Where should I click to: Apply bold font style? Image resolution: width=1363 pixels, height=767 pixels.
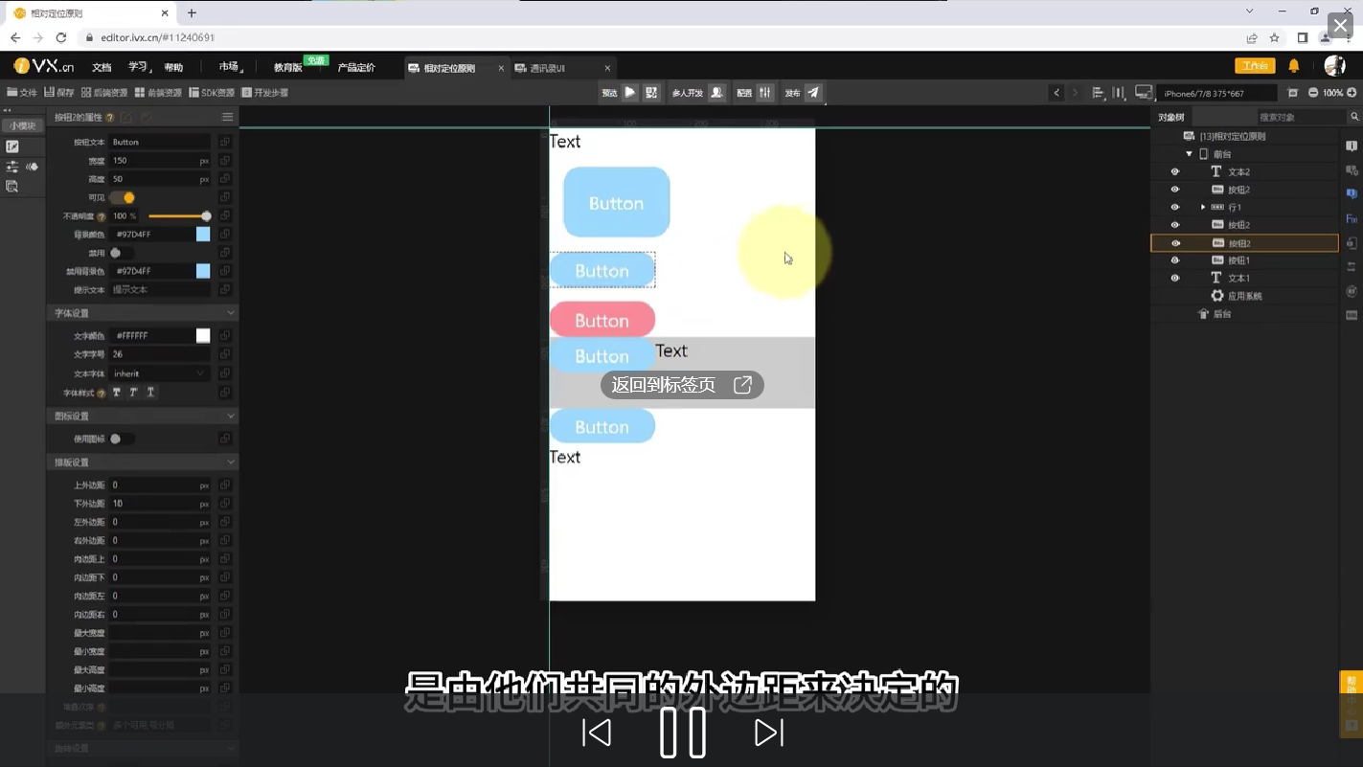tap(117, 393)
